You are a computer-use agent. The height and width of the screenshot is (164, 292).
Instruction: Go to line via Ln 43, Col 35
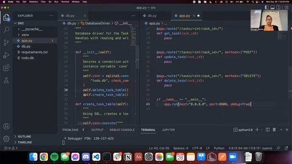click(159, 148)
